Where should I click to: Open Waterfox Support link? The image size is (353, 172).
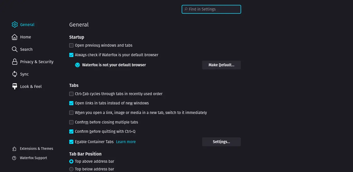pyautogui.click(x=33, y=158)
